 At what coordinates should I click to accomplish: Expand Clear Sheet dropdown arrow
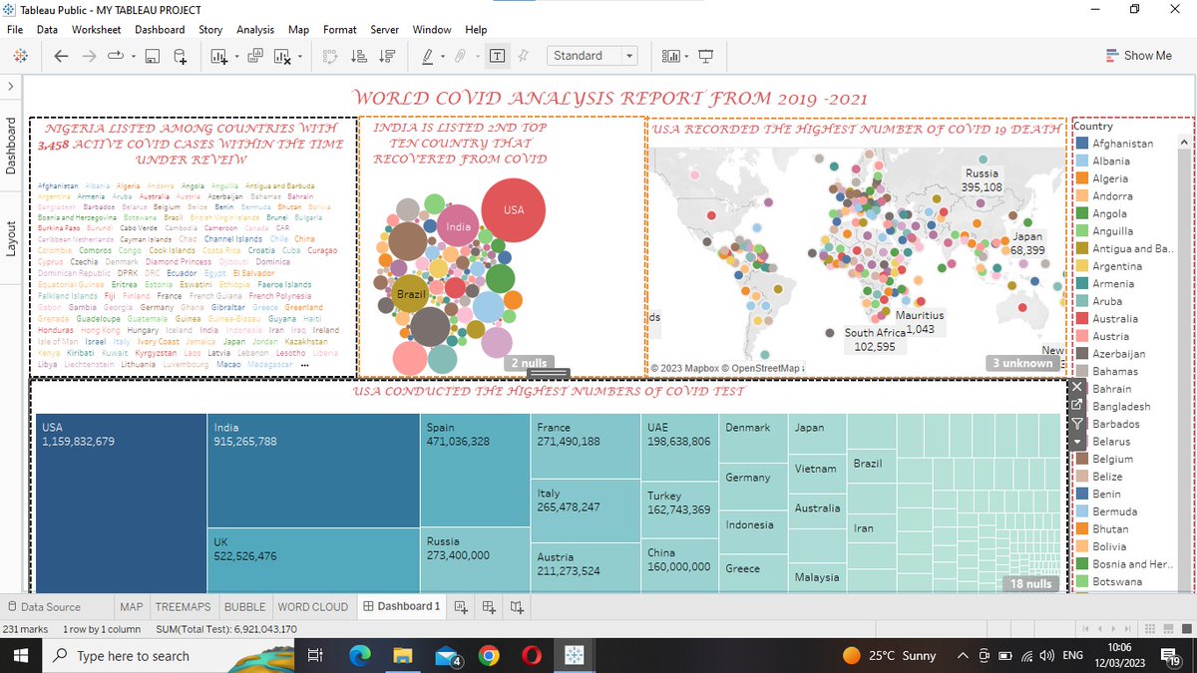tap(299, 57)
